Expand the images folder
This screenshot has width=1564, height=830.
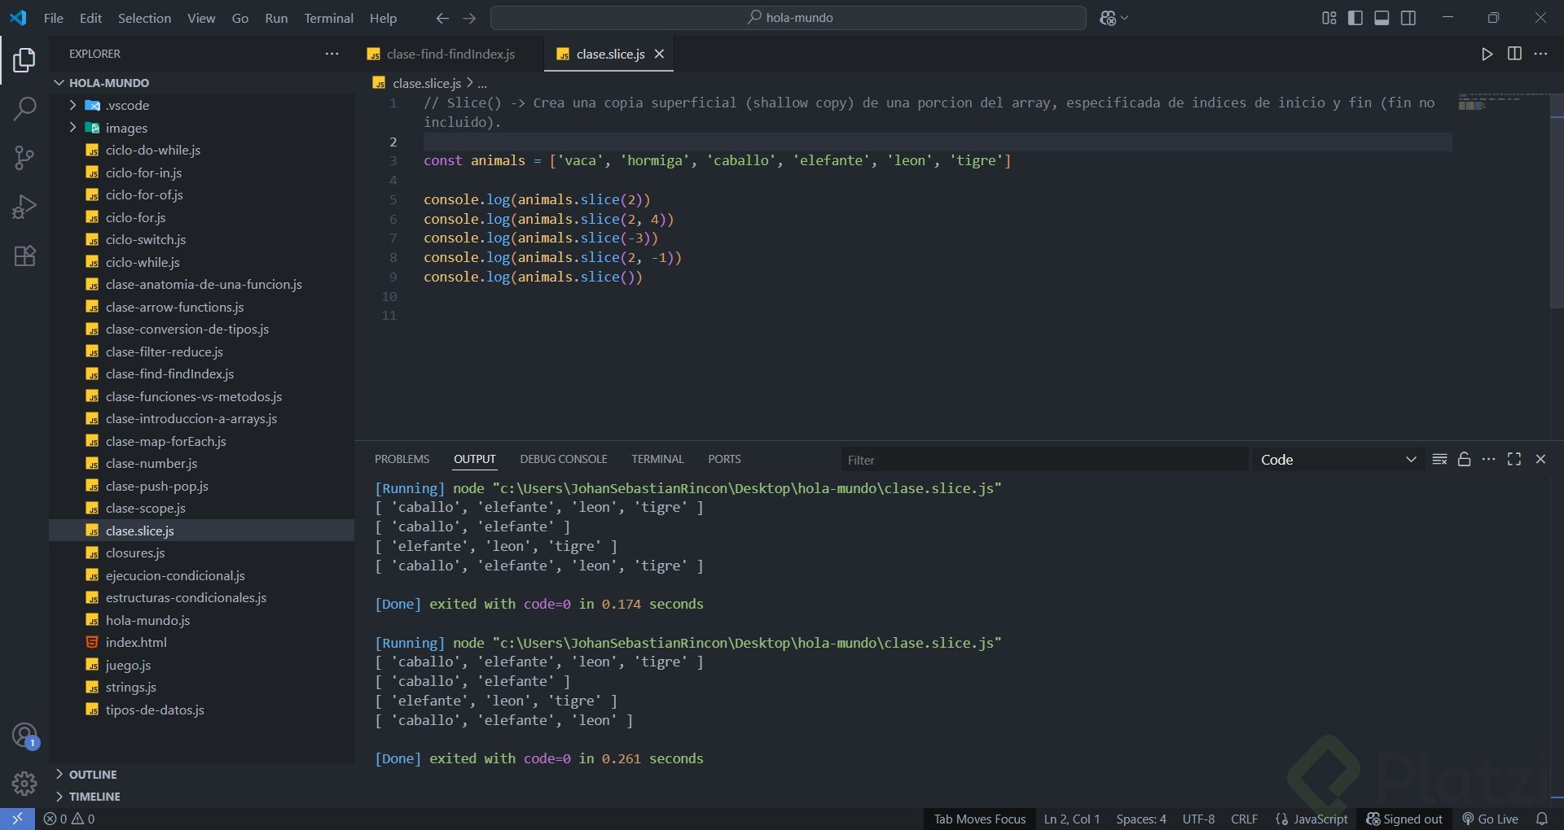point(126,128)
